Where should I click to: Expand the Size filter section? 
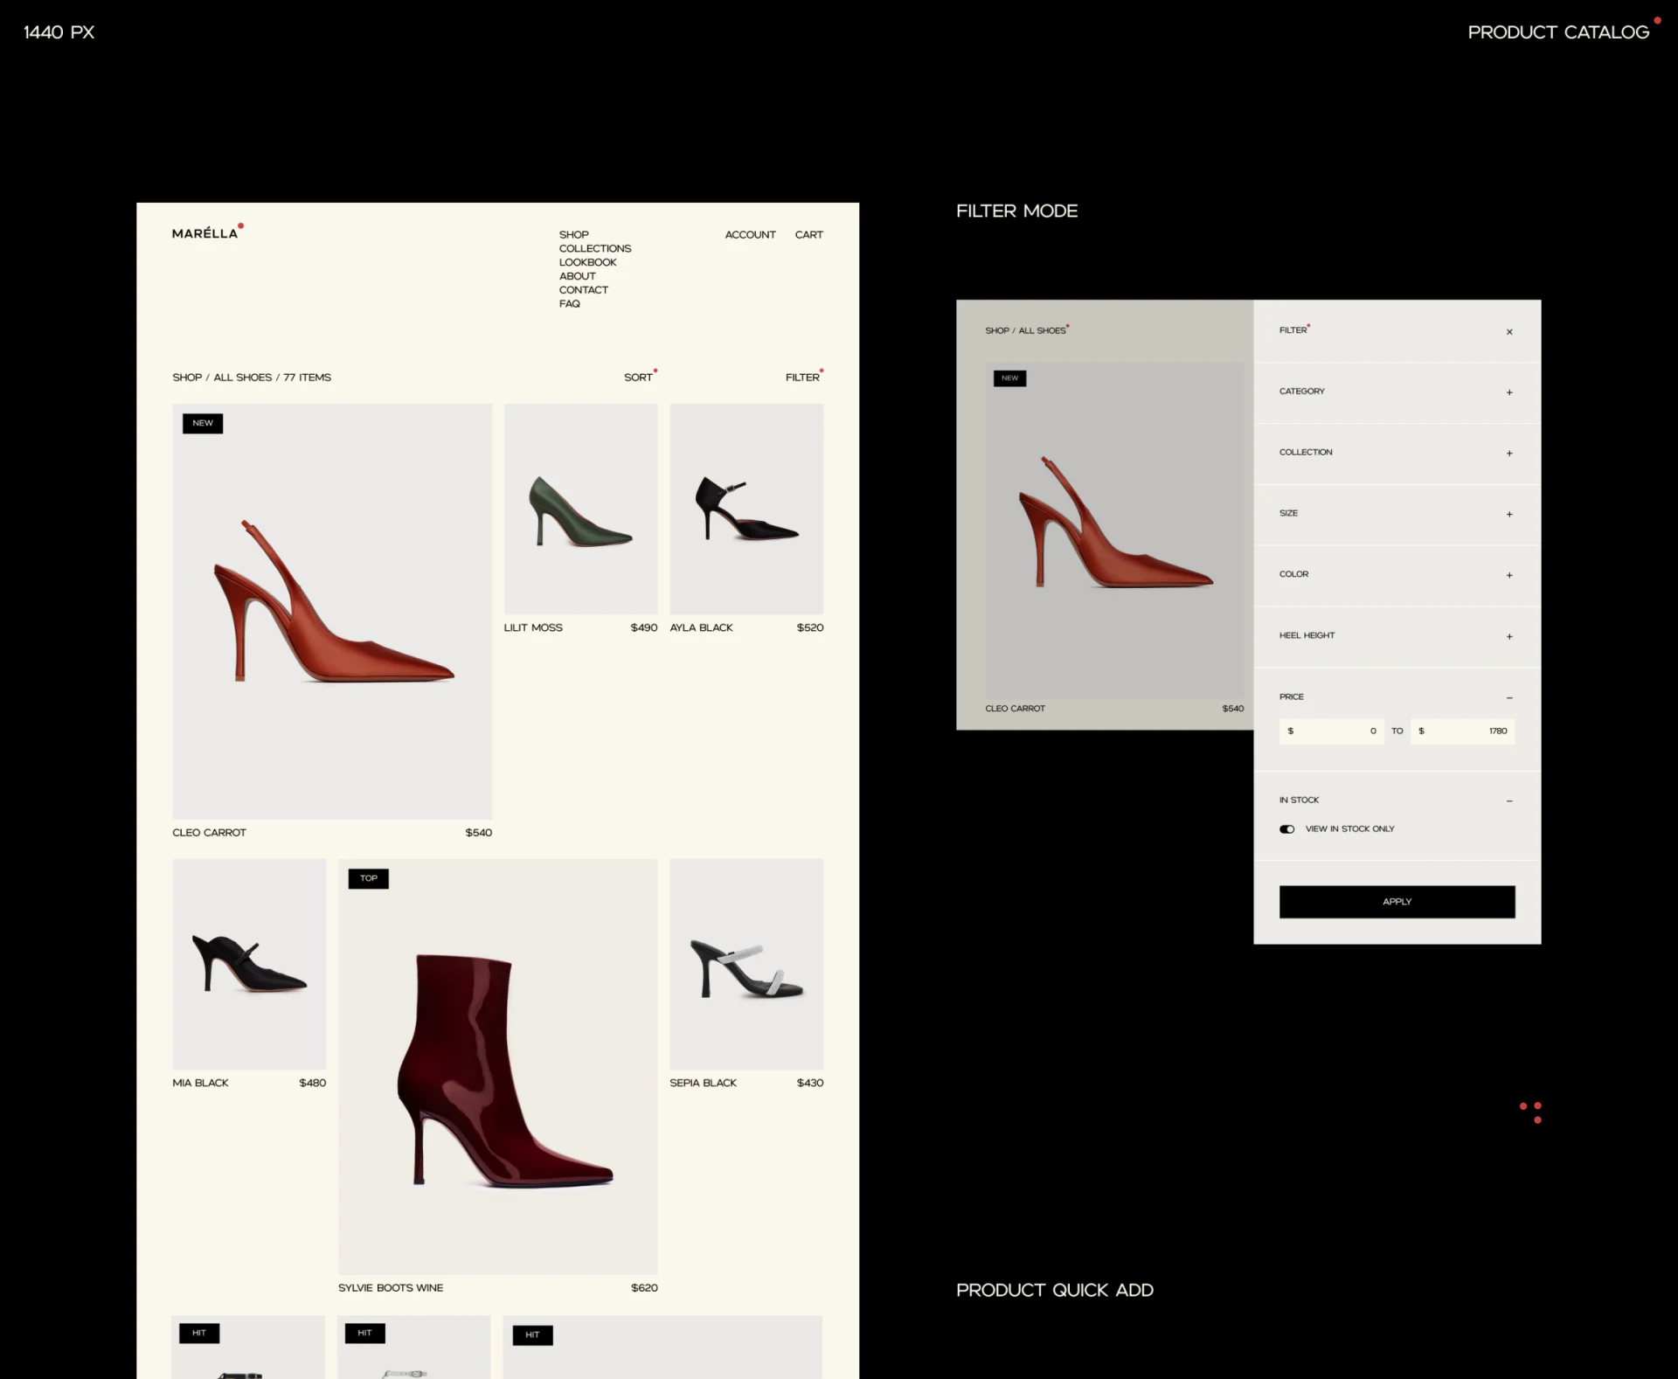click(1397, 514)
